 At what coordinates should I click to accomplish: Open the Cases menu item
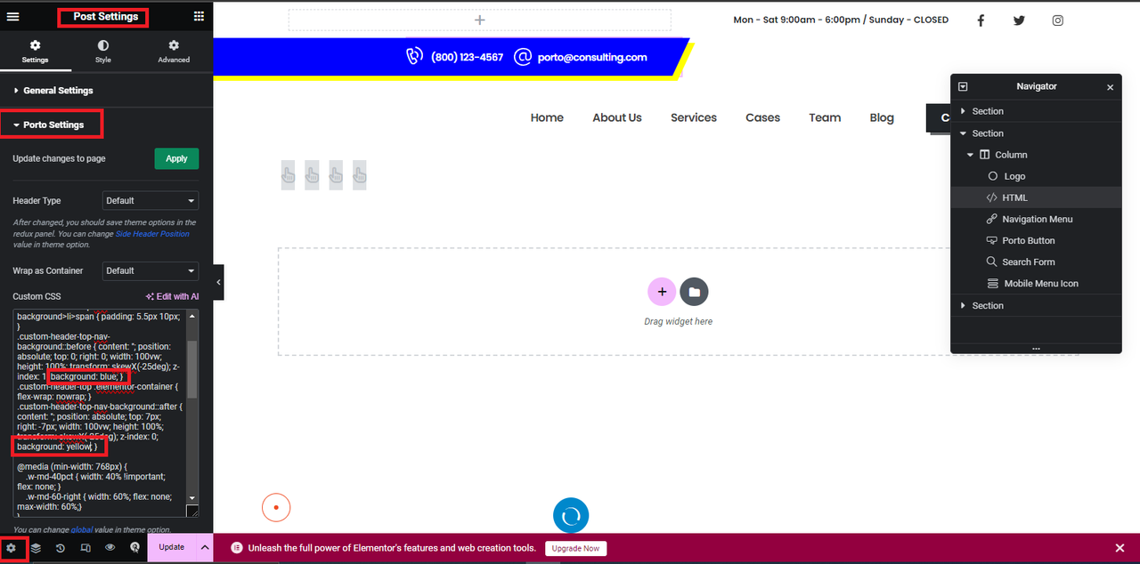762,117
